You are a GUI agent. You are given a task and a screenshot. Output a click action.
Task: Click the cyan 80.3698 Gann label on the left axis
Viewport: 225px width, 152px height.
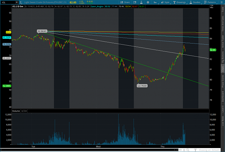[x=7, y=37]
